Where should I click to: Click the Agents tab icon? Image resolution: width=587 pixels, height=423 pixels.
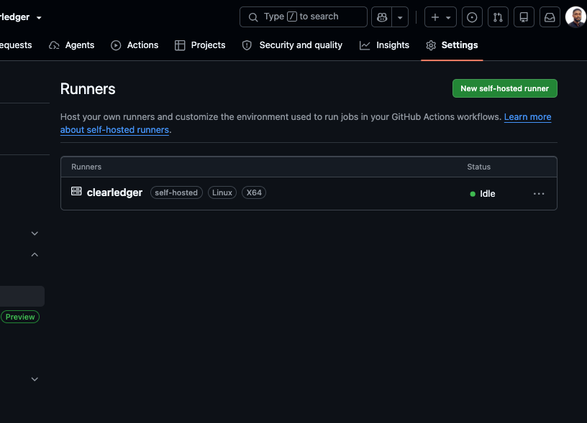[54, 45]
